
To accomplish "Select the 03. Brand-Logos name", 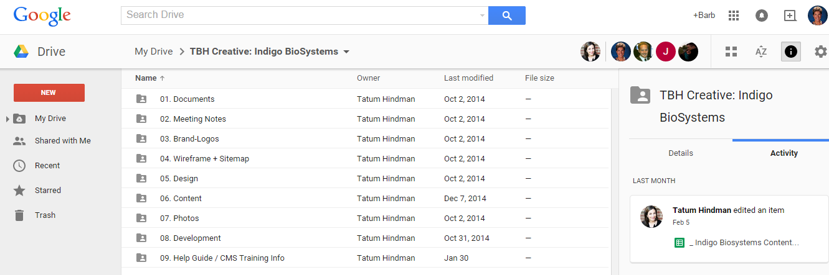I will 189,138.
